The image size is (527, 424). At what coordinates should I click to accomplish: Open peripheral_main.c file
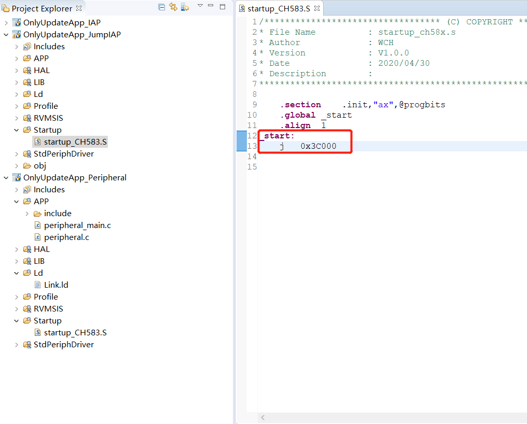(x=77, y=225)
